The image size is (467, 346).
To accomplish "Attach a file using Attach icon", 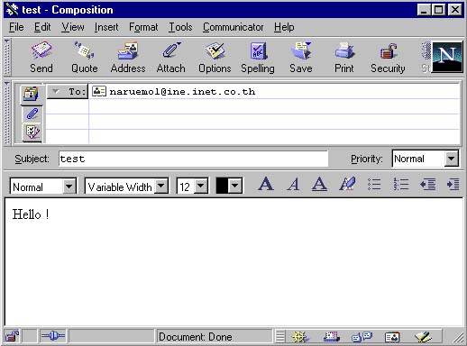I will (171, 58).
